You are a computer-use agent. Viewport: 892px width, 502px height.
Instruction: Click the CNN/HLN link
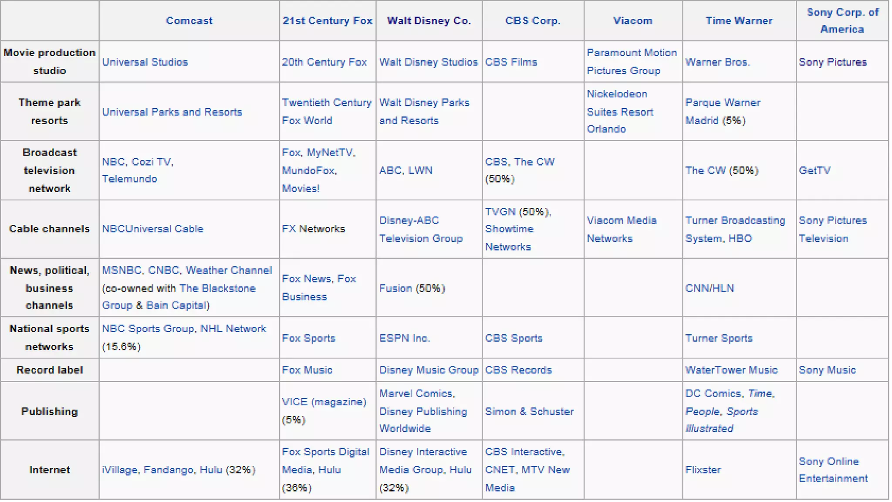pos(709,288)
